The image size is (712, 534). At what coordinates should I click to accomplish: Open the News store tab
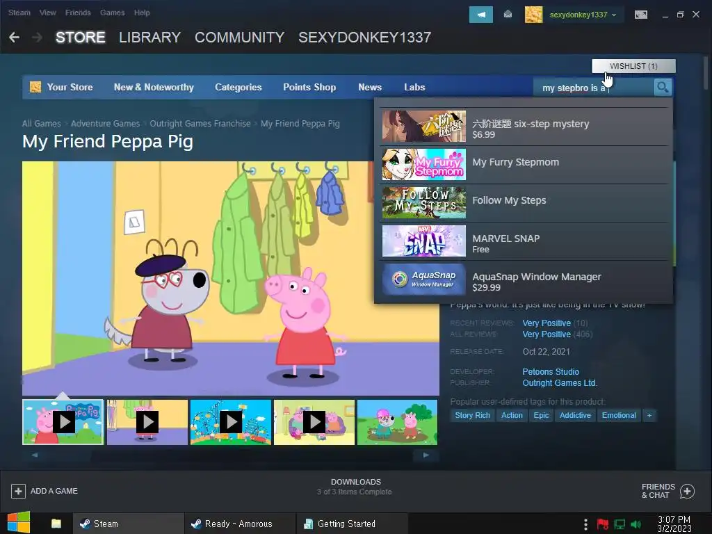tap(370, 87)
